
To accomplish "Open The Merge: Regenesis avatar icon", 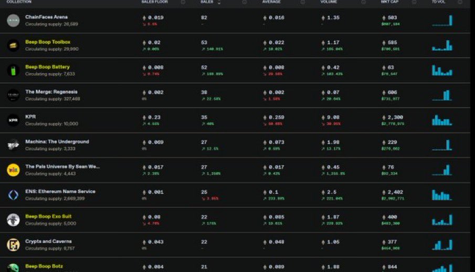I will tap(13, 95).
